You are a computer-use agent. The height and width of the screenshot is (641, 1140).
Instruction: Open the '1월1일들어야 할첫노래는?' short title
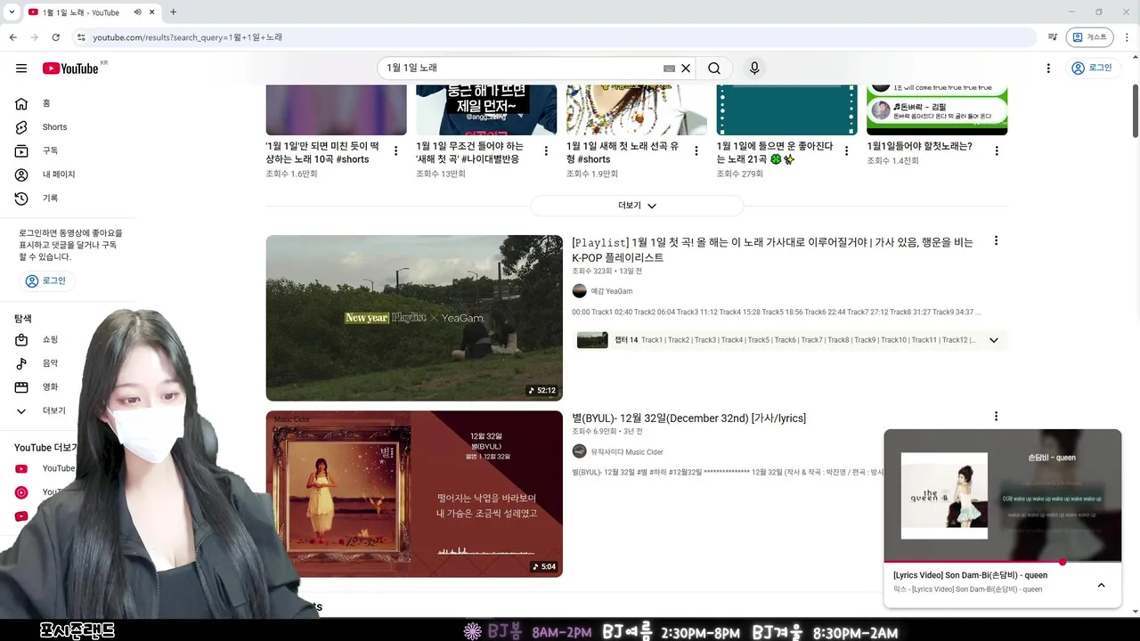point(920,146)
